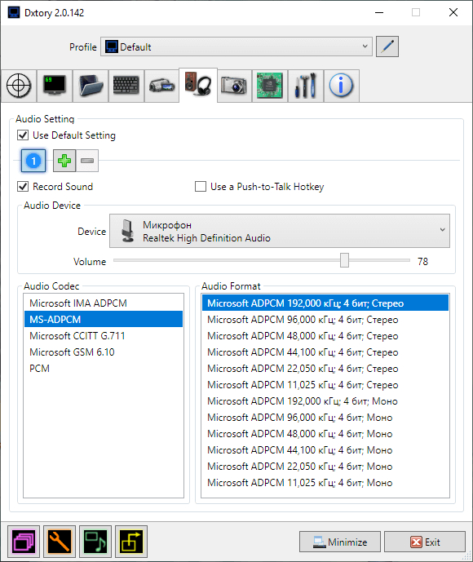This screenshot has width=473, height=562.
Task: Select ADPCM 22,050 кГц Моно format
Action: coord(325,467)
